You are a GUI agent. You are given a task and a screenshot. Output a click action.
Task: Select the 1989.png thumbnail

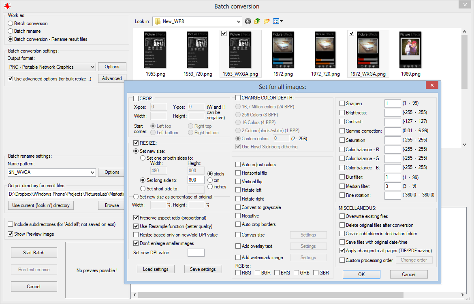click(410, 50)
